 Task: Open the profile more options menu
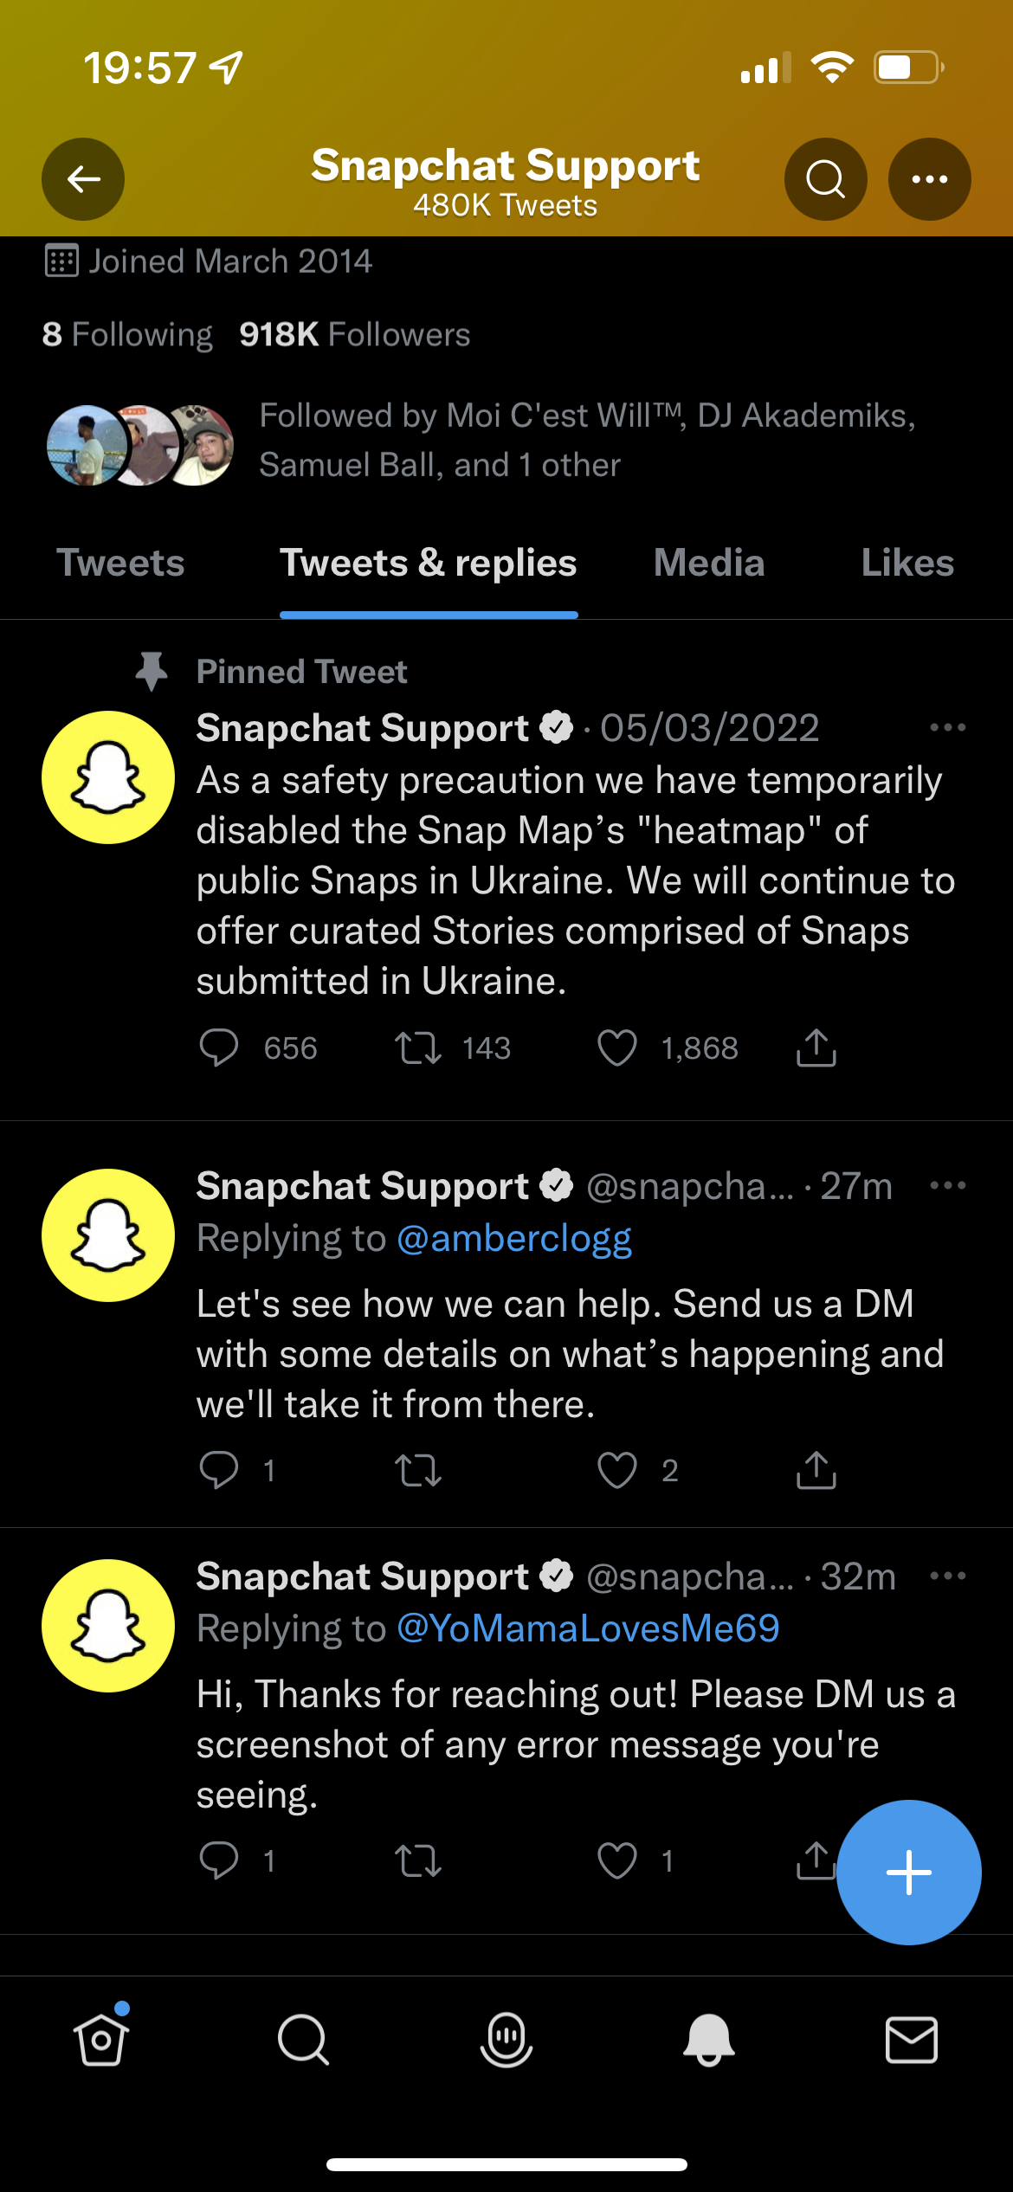coord(929,179)
